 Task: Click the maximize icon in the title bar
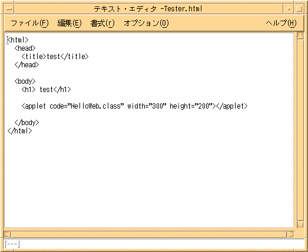click(299, 9)
